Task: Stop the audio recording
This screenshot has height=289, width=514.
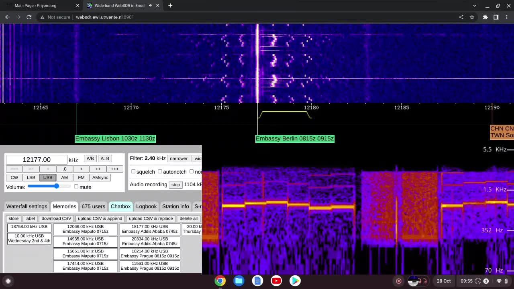Action: [x=175, y=185]
